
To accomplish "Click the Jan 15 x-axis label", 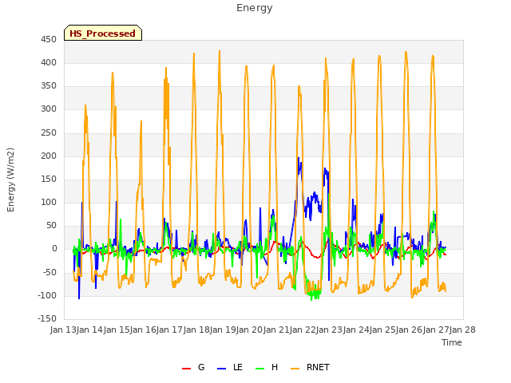I will pos(117,330).
